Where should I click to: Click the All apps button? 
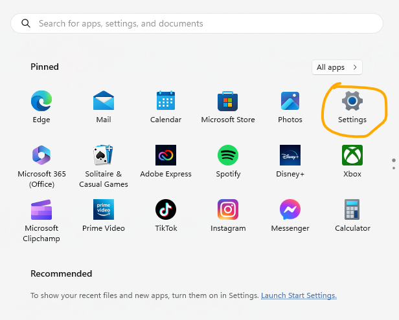(x=337, y=67)
